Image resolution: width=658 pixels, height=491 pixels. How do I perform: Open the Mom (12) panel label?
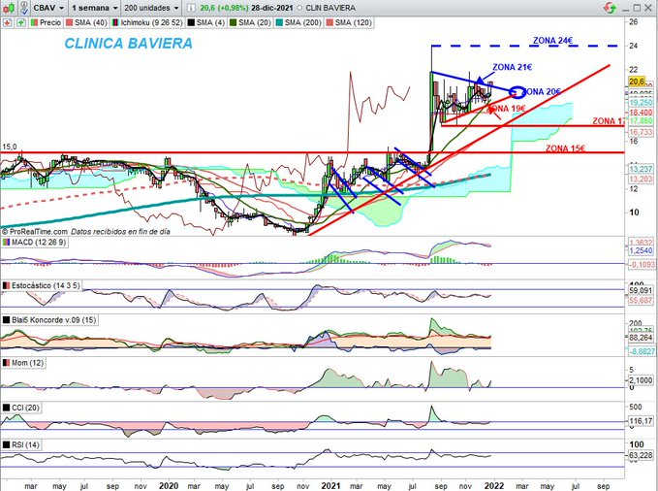pos(27,363)
